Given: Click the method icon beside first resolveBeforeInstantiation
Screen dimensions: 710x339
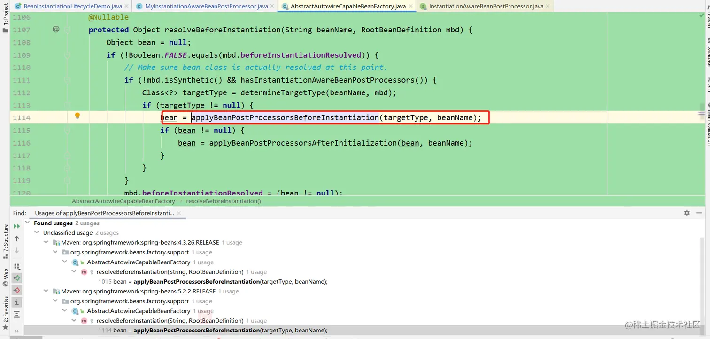Looking at the screenshot, I should pyautogui.click(x=84, y=272).
